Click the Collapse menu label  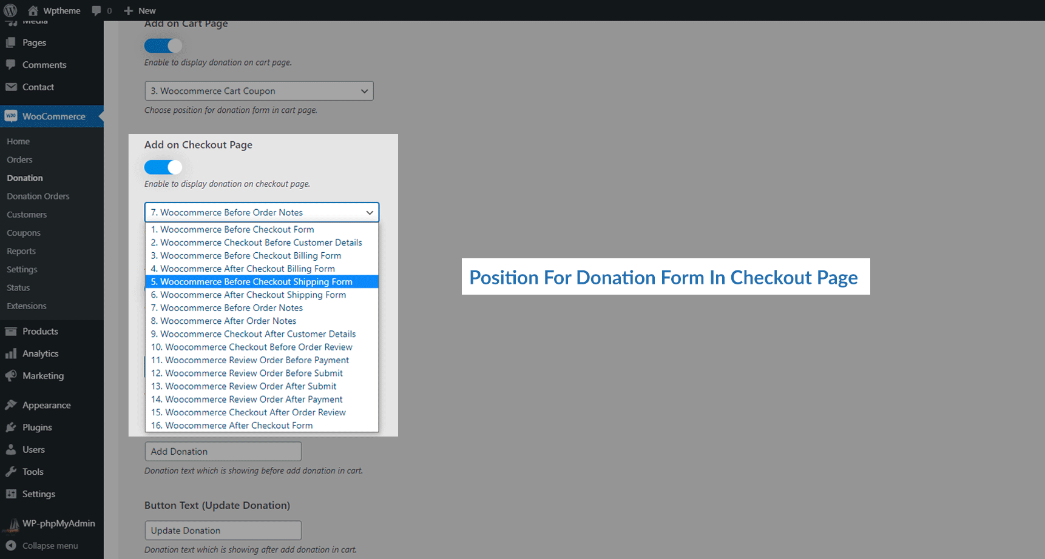50,546
